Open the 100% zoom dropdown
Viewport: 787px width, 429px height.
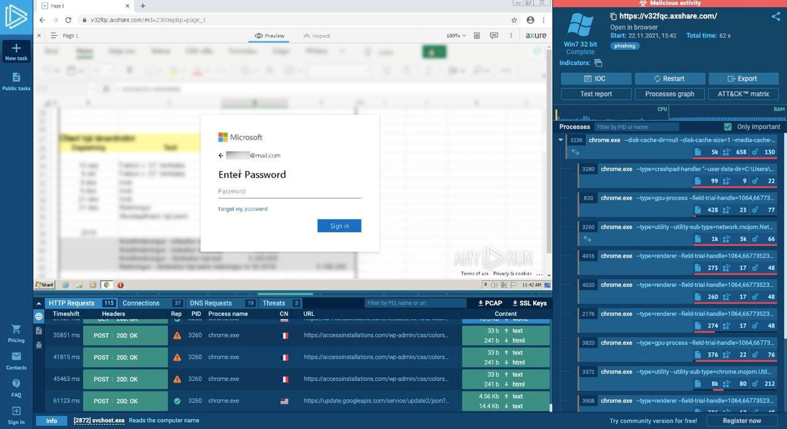[x=456, y=36]
